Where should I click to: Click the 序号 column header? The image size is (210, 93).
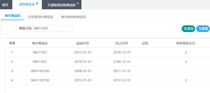(12, 43)
